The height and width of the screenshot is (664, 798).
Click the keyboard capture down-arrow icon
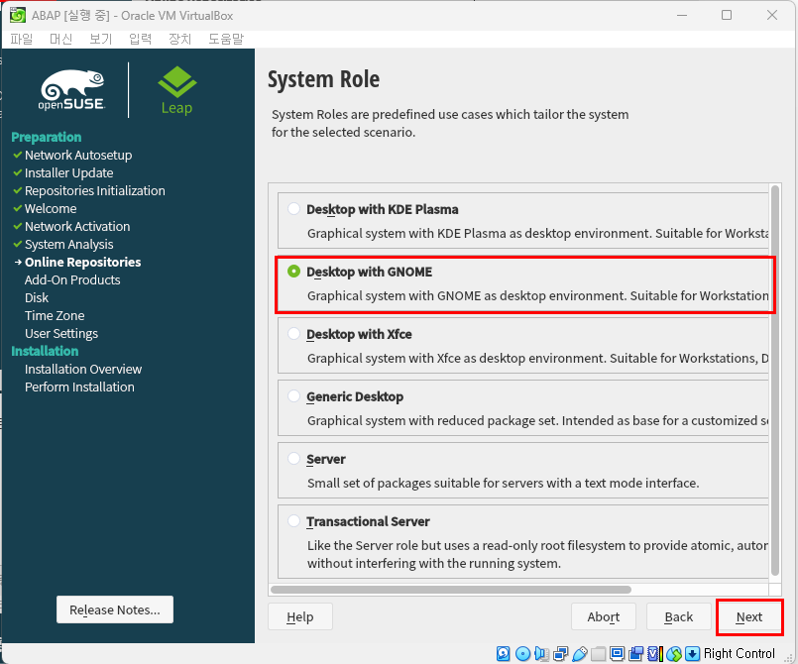tap(693, 653)
